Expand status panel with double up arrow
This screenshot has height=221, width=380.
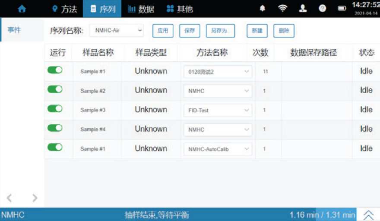pos(368,215)
